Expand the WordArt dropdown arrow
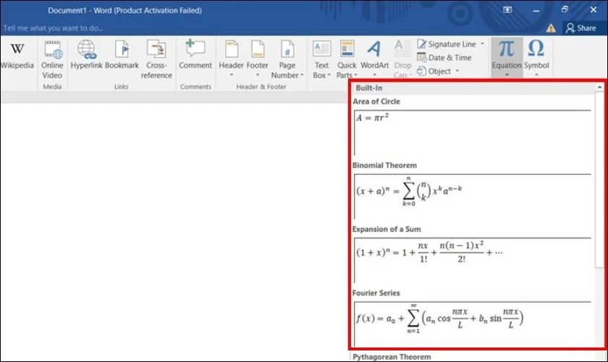The height and width of the screenshot is (362, 608). [375, 75]
